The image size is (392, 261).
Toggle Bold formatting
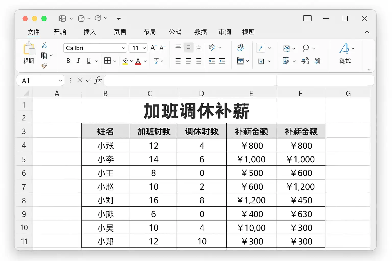(x=68, y=61)
